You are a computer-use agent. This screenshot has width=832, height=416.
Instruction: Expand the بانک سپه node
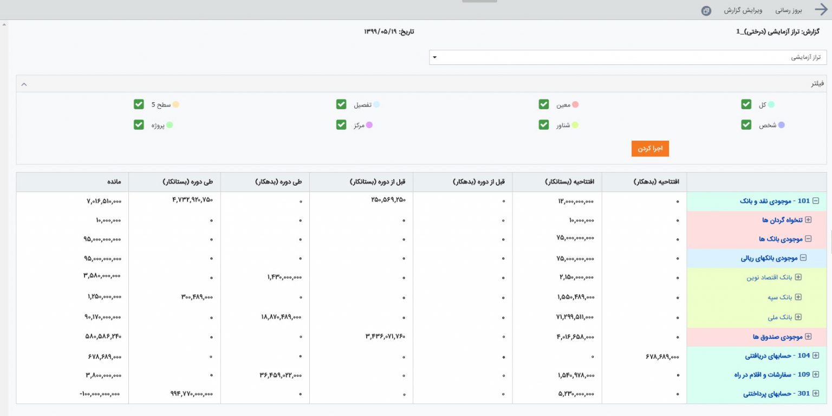point(798,297)
